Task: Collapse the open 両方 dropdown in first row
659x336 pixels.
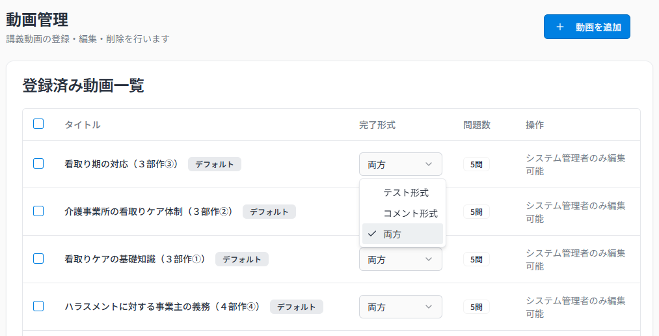Action: [400, 164]
